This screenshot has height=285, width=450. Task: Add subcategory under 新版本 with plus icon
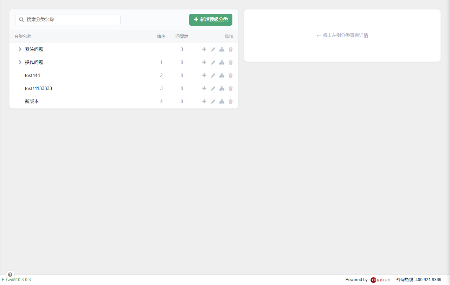click(x=204, y=101)
